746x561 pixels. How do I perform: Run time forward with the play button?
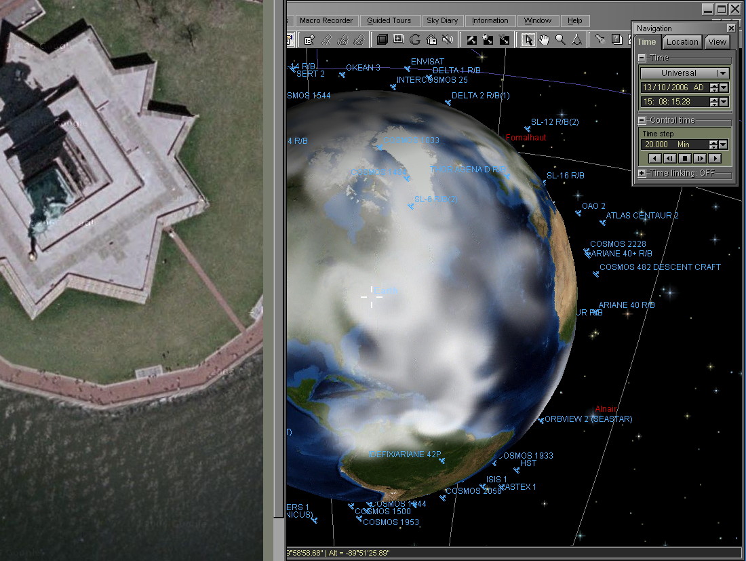point(714,158)
